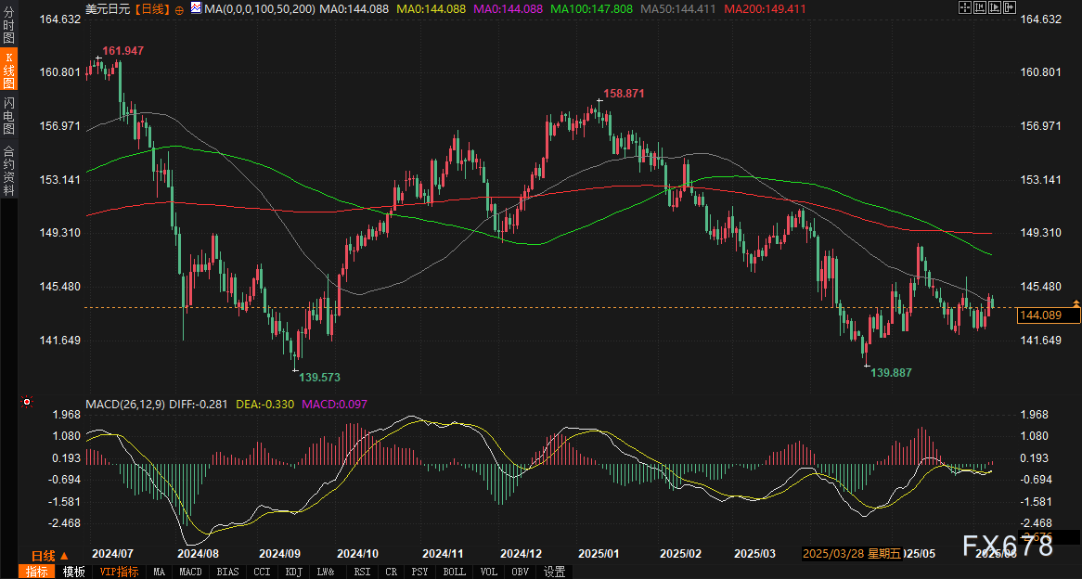
Task: Enable the BOLL indicator
Action: click(454, 572)
